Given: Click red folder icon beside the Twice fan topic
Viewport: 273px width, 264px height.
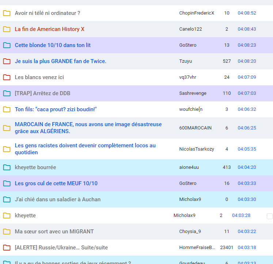Looking at the screenshot, I should [7, 62].
